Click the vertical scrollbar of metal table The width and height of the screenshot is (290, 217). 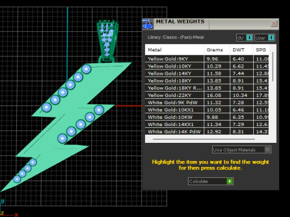tap(272, 67)
